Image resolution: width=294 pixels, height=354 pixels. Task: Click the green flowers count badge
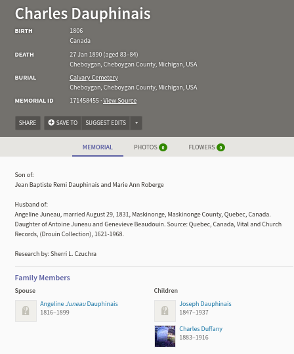221,147
